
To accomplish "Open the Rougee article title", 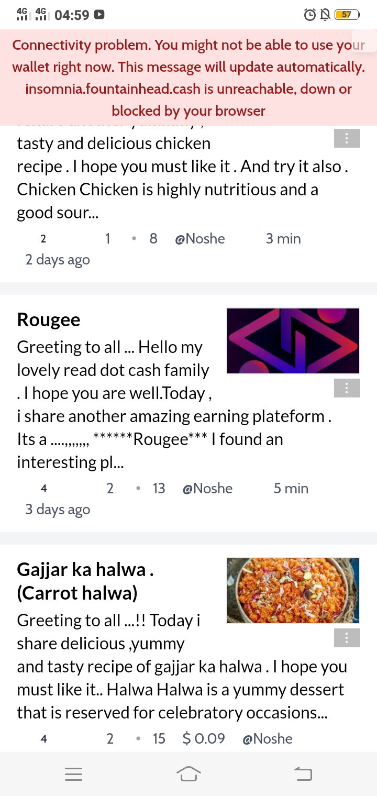I will click(49, 319).
